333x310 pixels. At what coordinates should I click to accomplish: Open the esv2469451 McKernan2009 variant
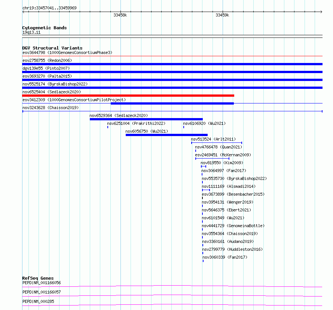tap(223, 155)
